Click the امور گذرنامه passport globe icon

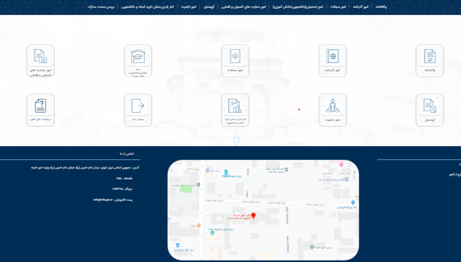[332, 58]
